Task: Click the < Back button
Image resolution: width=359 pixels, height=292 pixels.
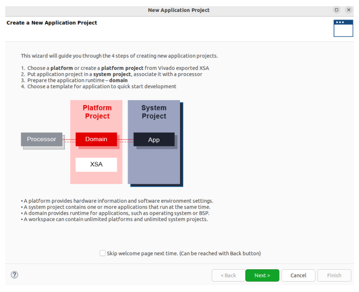Action: [228, 275]
